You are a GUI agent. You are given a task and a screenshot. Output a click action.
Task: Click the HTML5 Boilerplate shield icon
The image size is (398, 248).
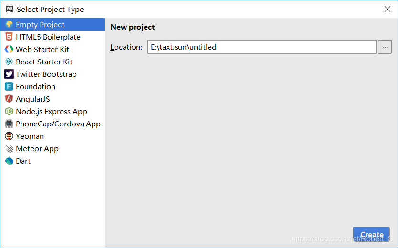tap(9, 37)
